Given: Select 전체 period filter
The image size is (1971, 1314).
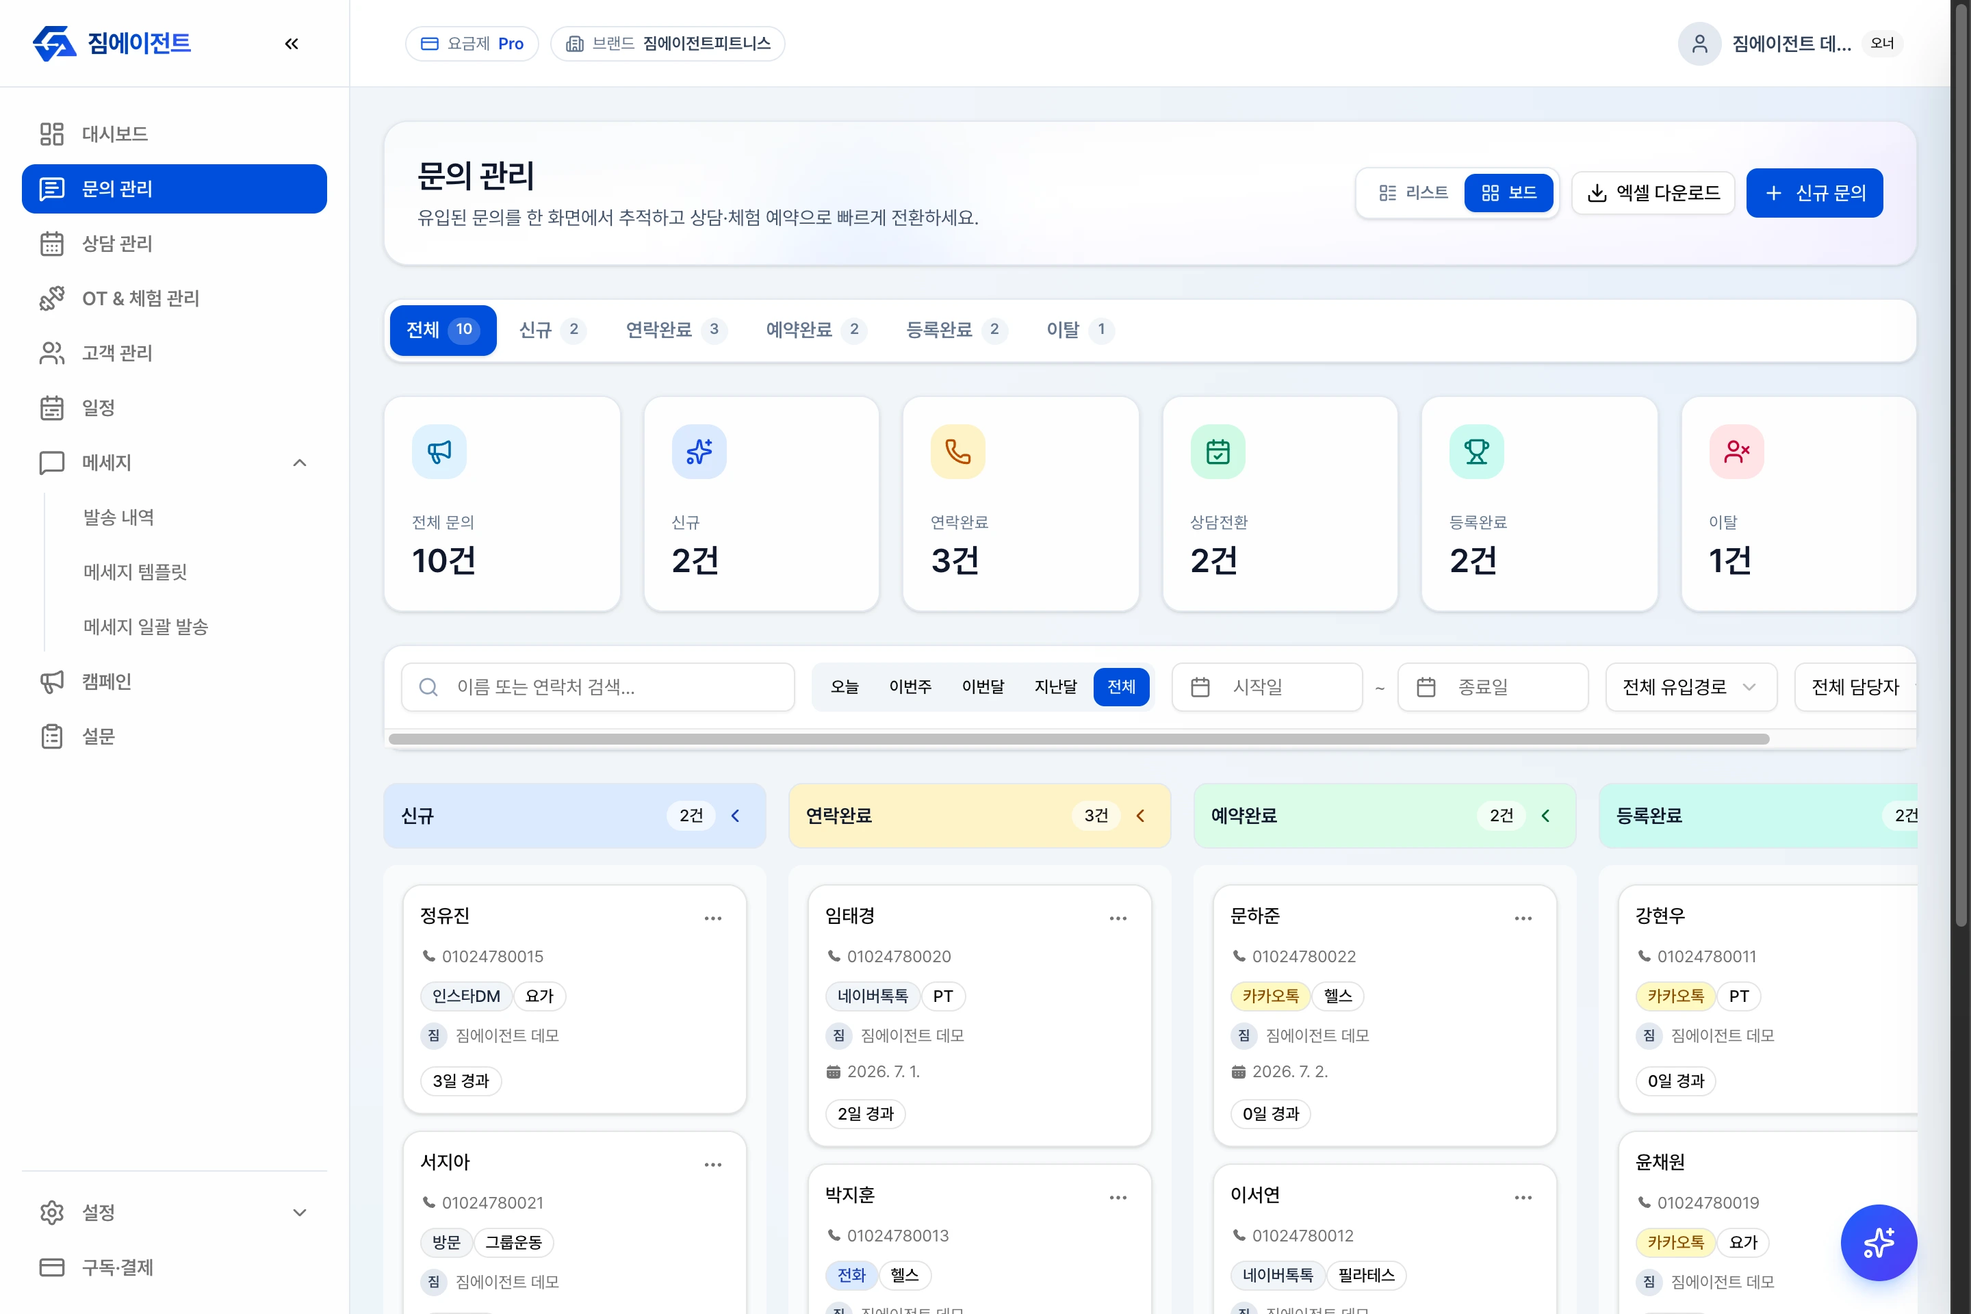Looking at the screenshot, I should [1121, 687].
